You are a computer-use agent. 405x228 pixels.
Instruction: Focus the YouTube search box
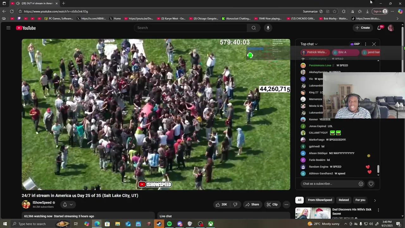coord(190,28)
